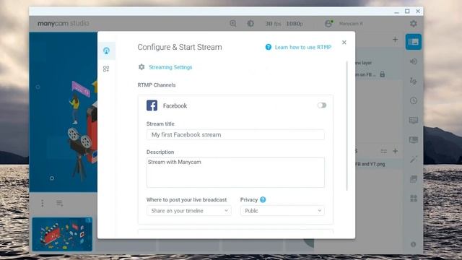462x260 pixels.
Task: Open the three-dot menu below preview
Action: pyautogui.click(x=43, y=203)
